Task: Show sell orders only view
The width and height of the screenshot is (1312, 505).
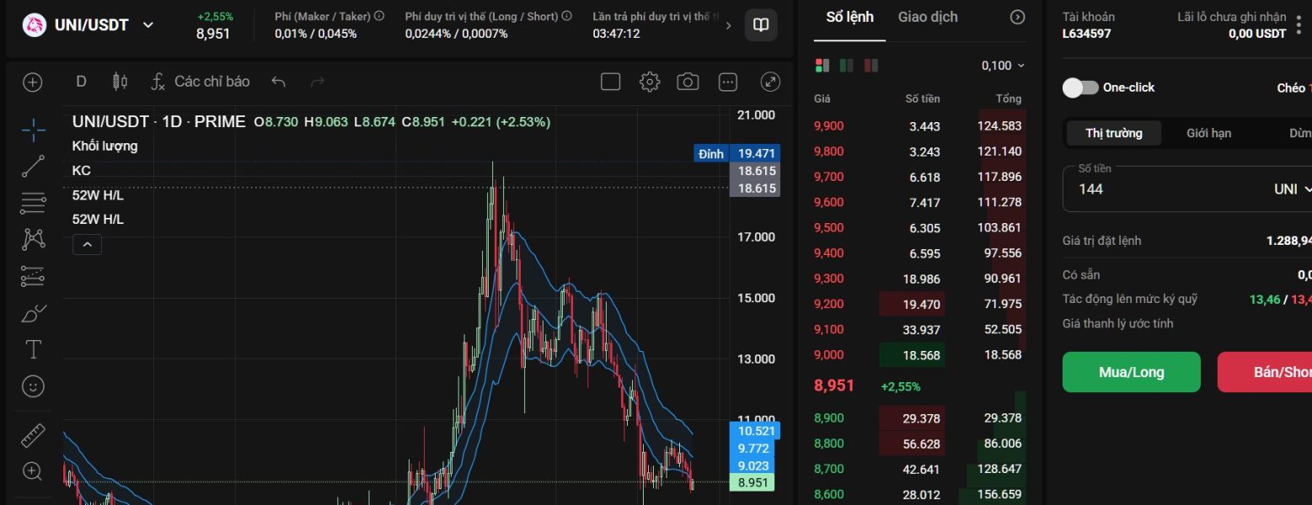Action: click(x=870, y=65)
